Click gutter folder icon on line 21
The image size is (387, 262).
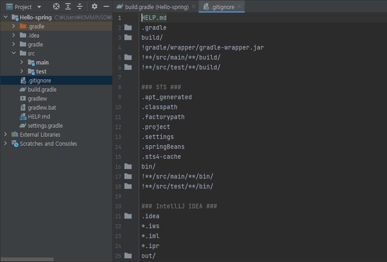pos(128,216)
